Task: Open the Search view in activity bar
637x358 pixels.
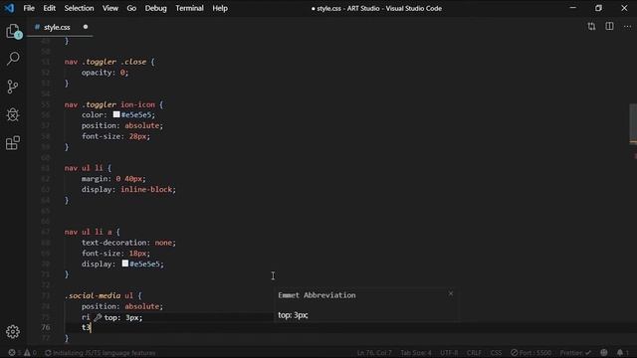Action: point(13,59)
